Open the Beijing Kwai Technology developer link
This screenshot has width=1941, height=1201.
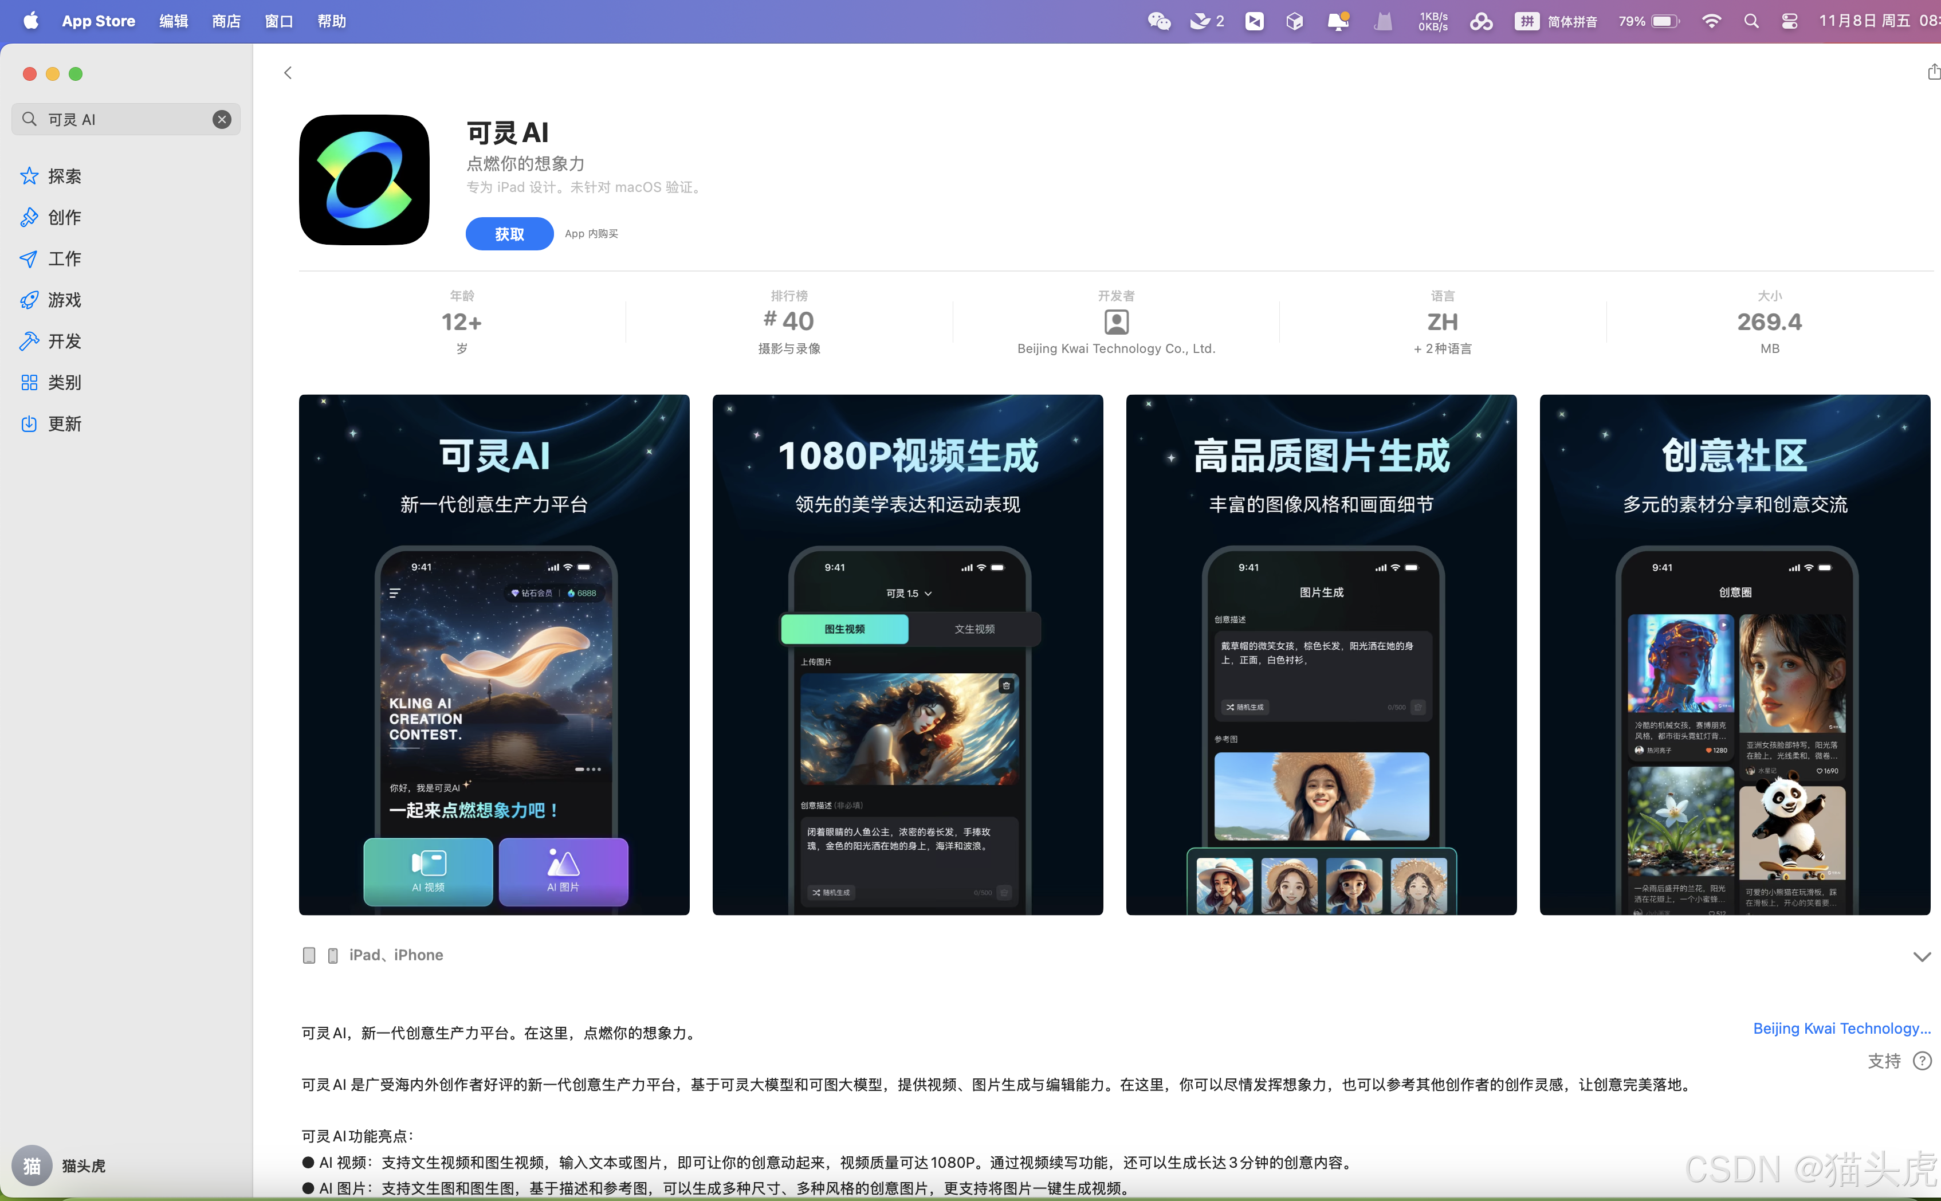click(x=1842, y=1028)
